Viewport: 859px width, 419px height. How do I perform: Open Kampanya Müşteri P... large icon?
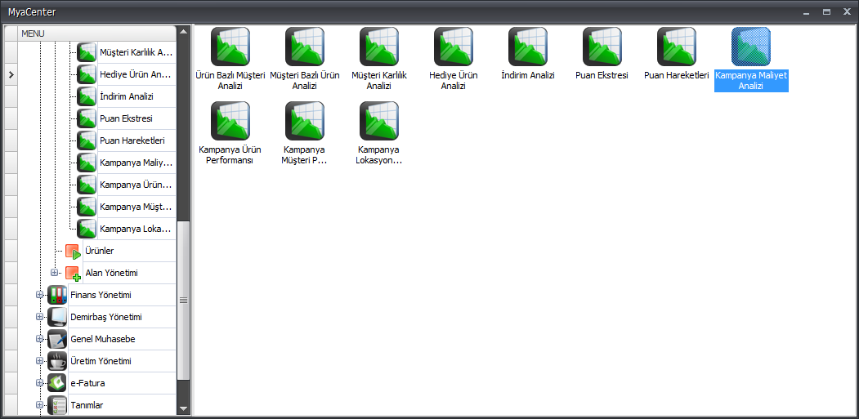305,121
